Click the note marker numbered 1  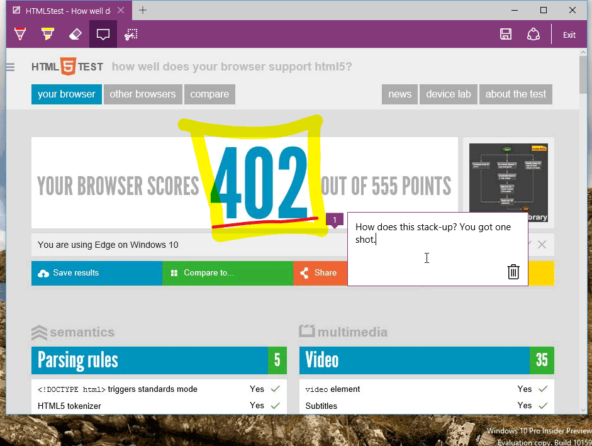tap(334, 220)
